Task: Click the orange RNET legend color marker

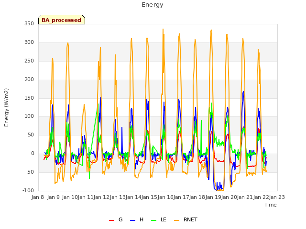Action: pyautogui.click(x=176, y=220)
